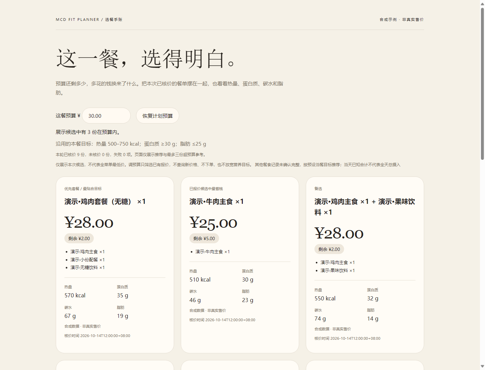Click the 优先套餐 / 最贴合目标 tag

pos(83,189)
